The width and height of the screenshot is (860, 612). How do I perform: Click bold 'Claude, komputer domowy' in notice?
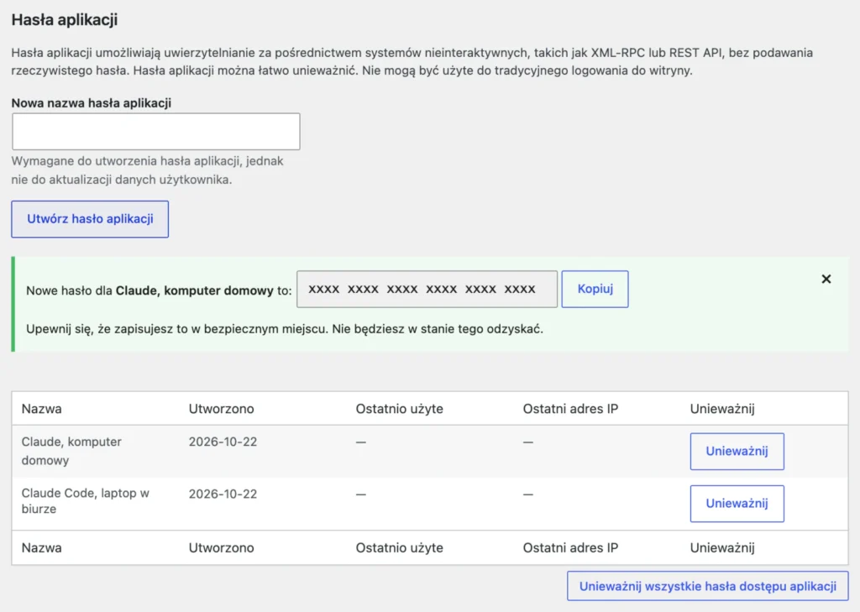tap(194, 290)
